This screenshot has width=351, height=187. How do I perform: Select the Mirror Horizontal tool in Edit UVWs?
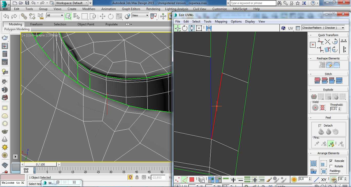209,28
